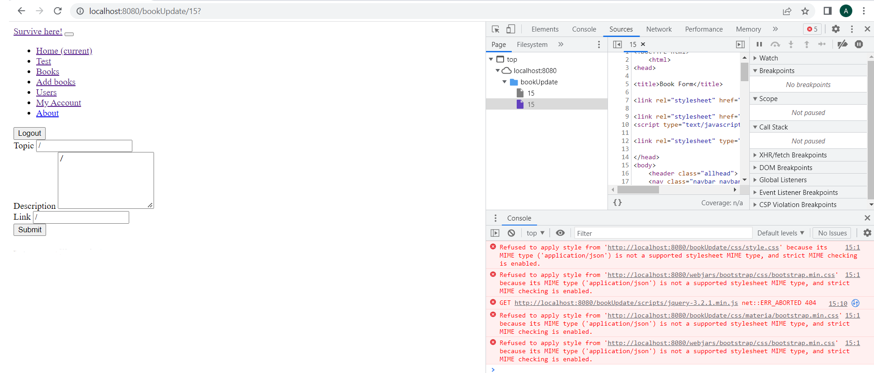Collapse the top tree node

[491, 59]
